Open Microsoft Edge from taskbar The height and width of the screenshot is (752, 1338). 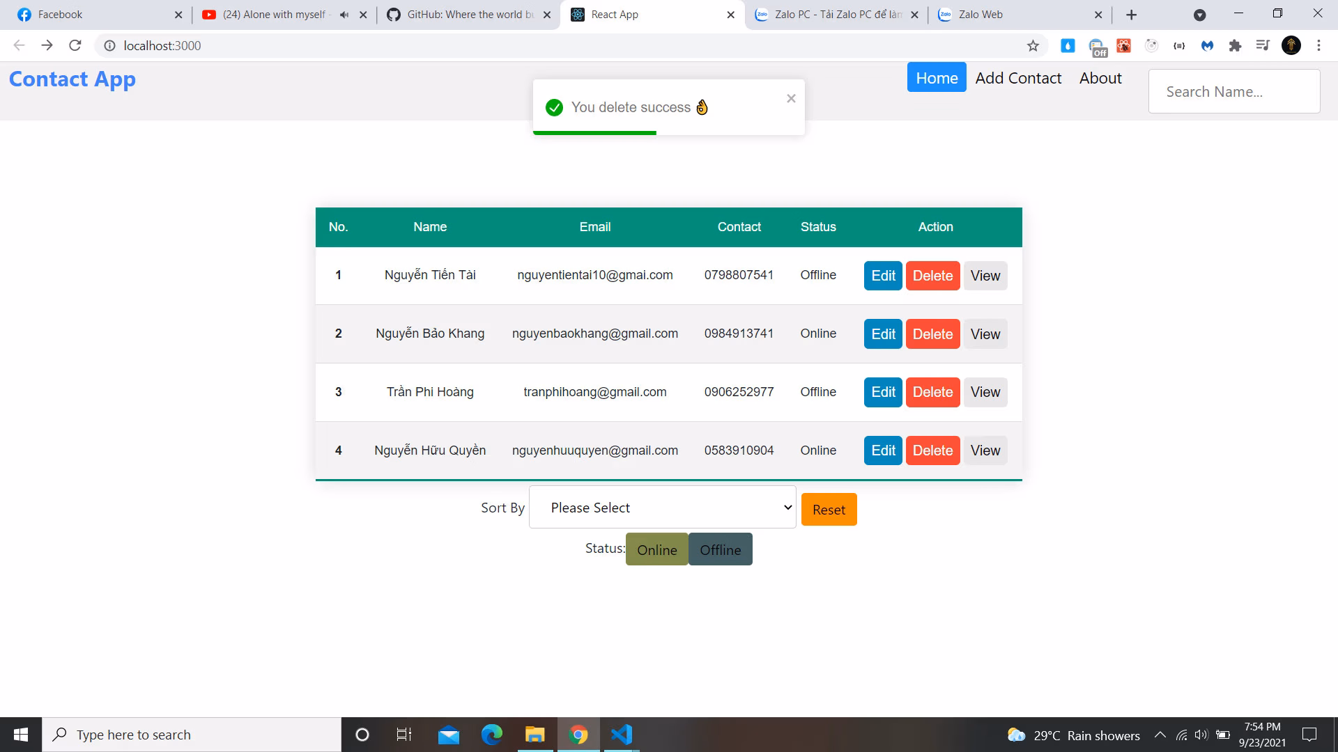(x=492, y=735)
